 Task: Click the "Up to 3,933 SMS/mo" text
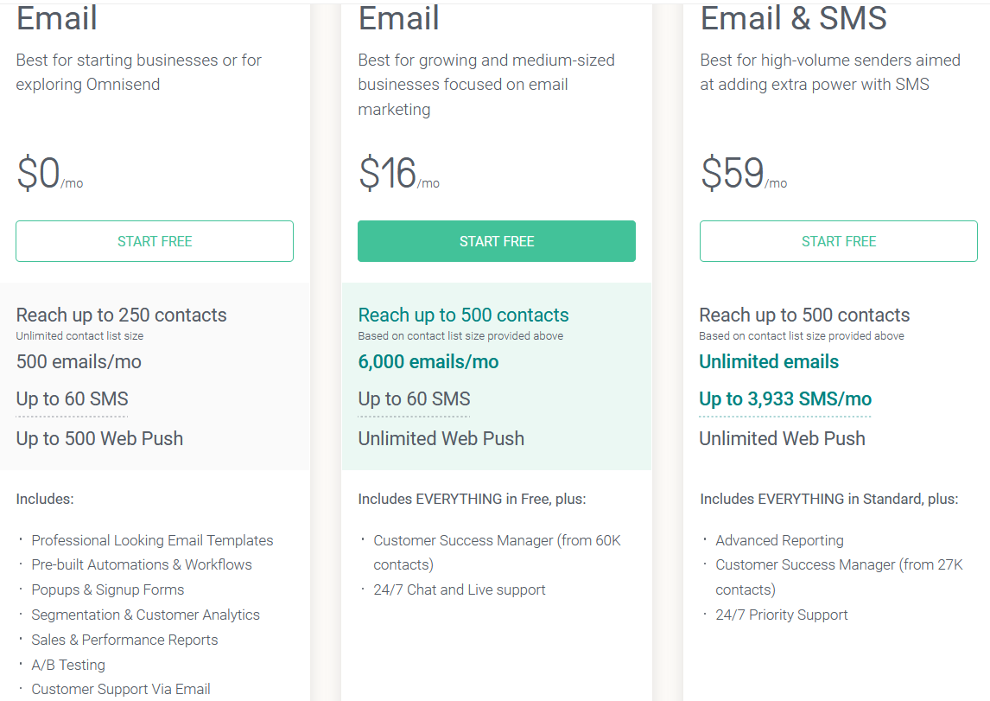point(784,399)
